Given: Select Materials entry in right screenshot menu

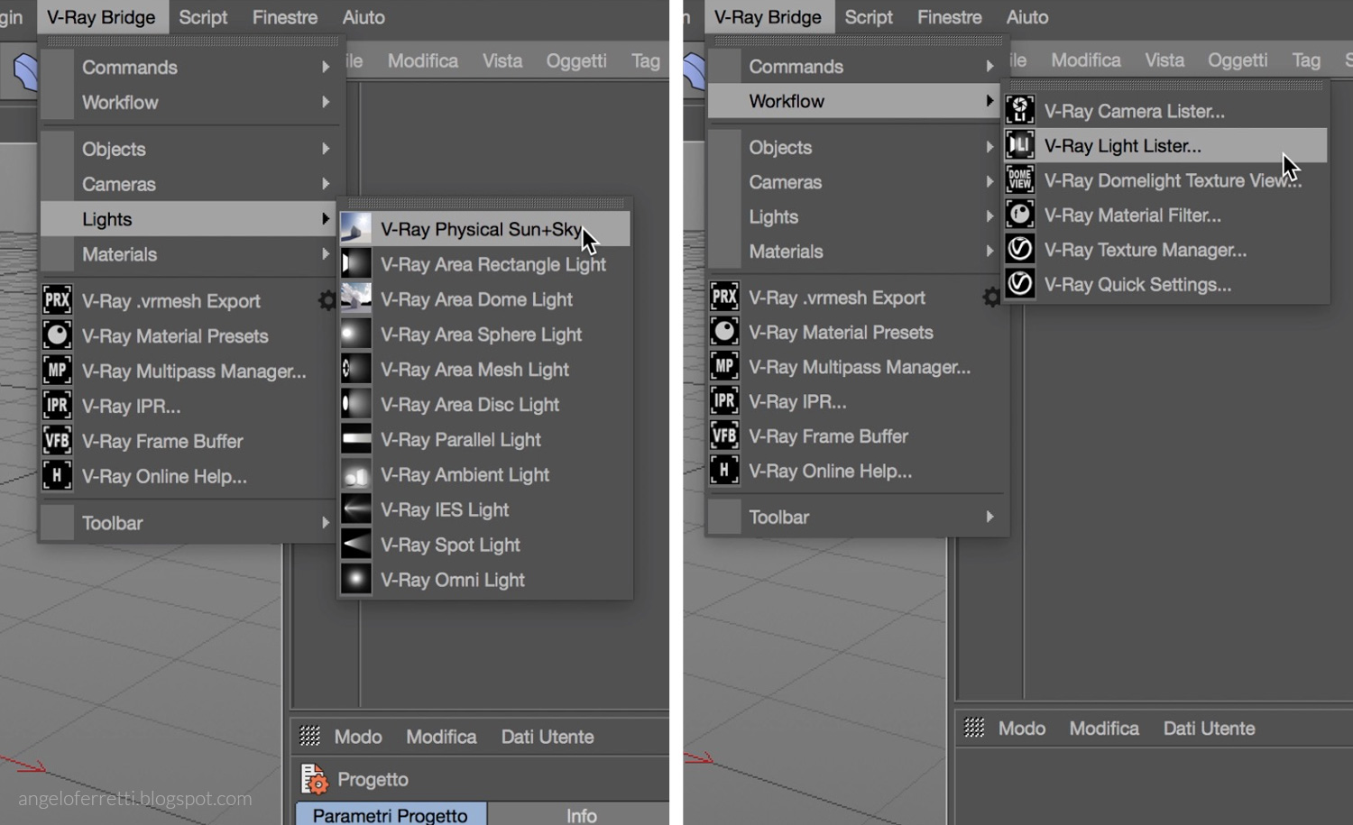Looking at the screenshot, I should coord(856,252).
